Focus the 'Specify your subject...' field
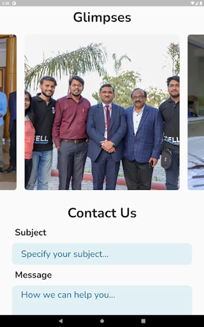This screenshot has height=327, width=204. [x=102, y=254]
